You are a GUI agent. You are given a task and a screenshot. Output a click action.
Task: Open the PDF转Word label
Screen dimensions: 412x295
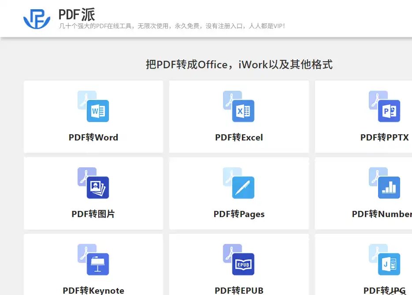coord(93,137)
